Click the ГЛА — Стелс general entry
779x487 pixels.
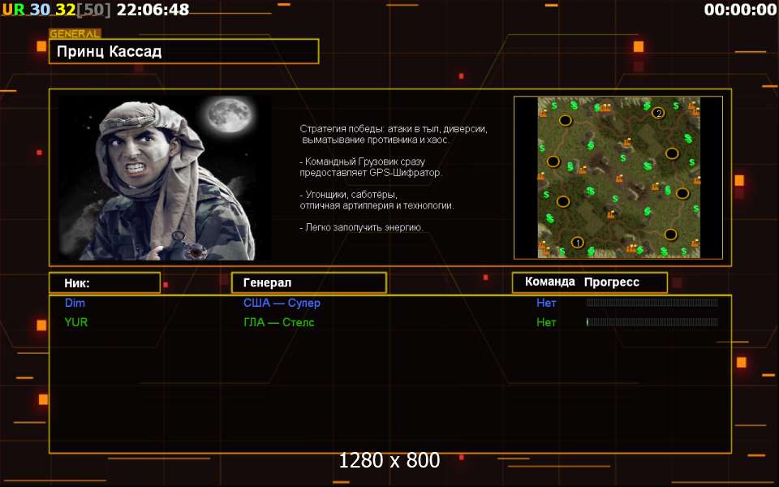(x=278, y=322)
